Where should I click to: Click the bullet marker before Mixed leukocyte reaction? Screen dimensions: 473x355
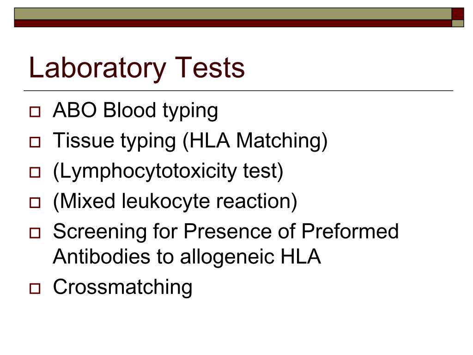tap(35, 202)
